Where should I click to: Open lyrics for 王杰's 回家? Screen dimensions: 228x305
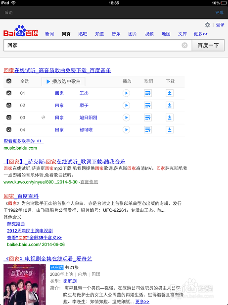coord(148,93)
